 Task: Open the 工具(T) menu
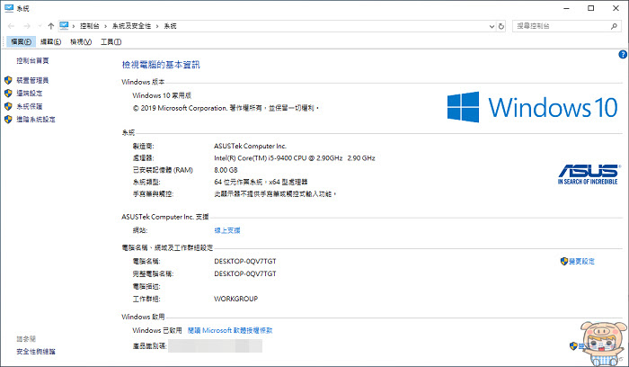click(x=111, y=41)
